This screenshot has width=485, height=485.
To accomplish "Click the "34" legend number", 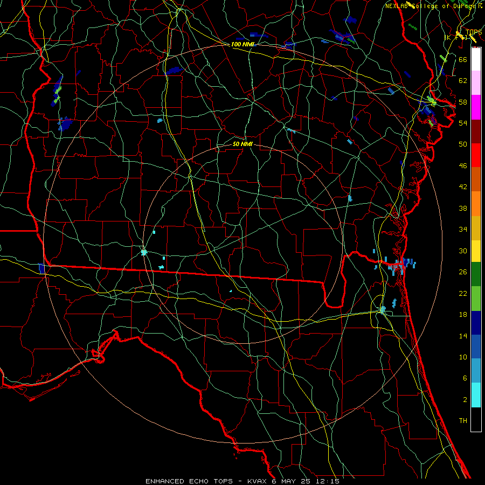I will tap(463, 230).
